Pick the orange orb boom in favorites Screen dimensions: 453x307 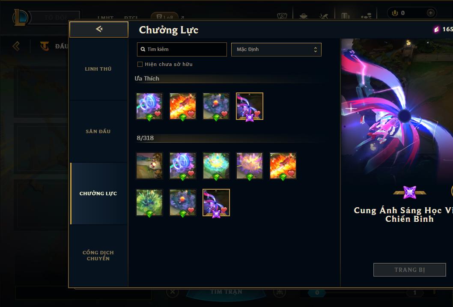click(216, 106)
